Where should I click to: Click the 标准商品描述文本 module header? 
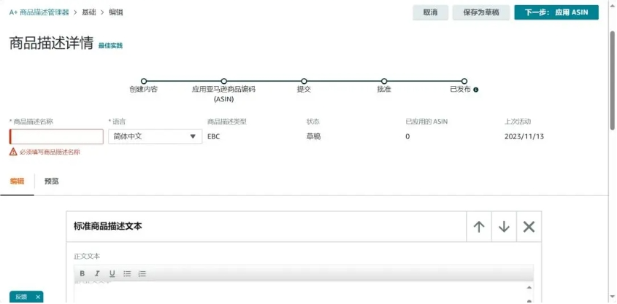coord(108,226)
